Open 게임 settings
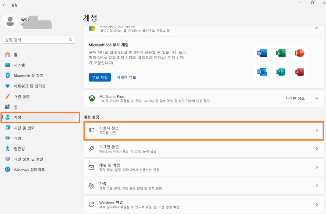This screenshot has height=214, width=326. coord(39,138)
